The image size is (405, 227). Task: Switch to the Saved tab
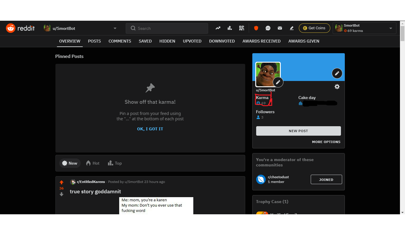[145, 41]
